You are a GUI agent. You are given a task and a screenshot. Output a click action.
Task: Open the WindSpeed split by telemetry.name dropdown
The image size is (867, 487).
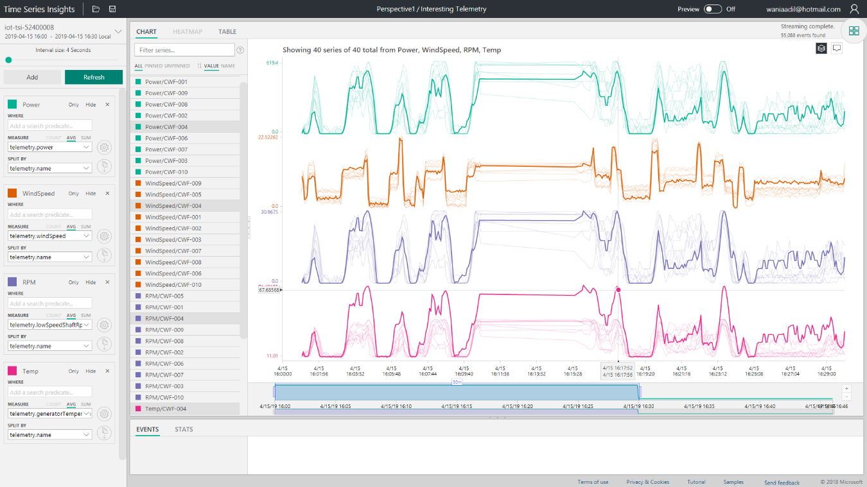coord(50,257)
